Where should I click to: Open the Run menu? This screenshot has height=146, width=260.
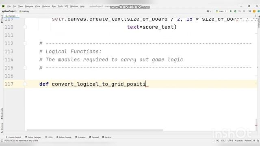tap(54, 6)
